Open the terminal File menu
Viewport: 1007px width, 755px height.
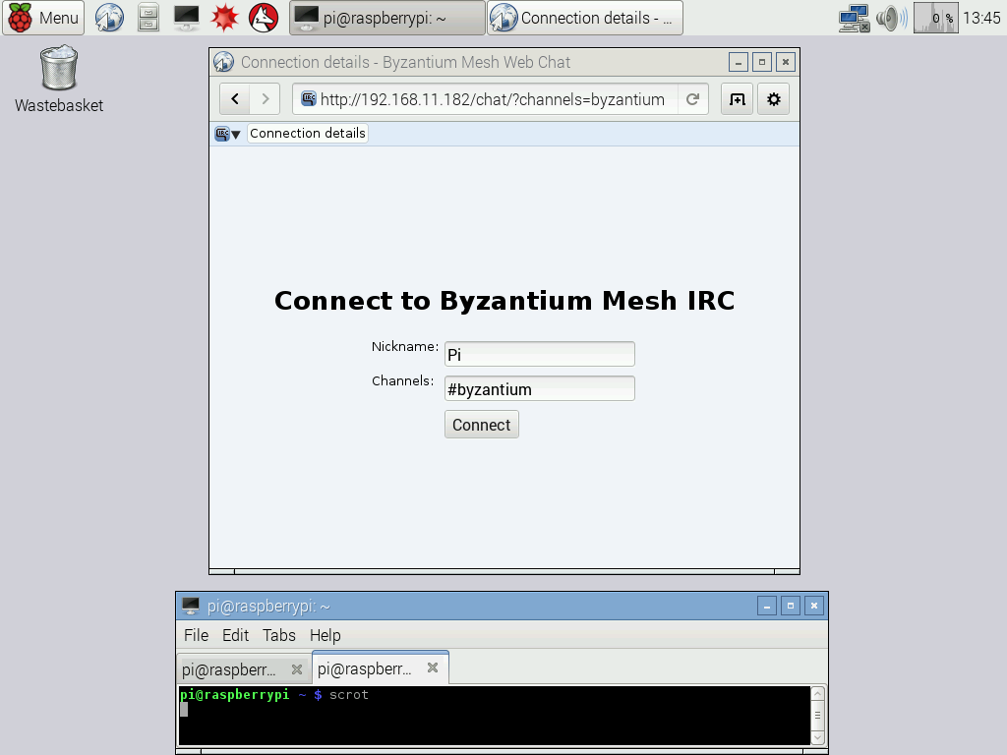[196, 635]
